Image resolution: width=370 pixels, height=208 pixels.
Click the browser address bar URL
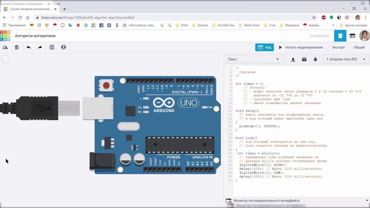[x=88, y=17]
